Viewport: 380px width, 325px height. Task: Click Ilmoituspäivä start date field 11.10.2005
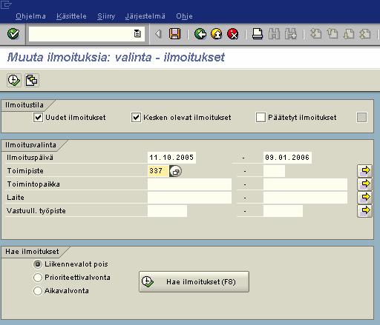tap(171, 158)
